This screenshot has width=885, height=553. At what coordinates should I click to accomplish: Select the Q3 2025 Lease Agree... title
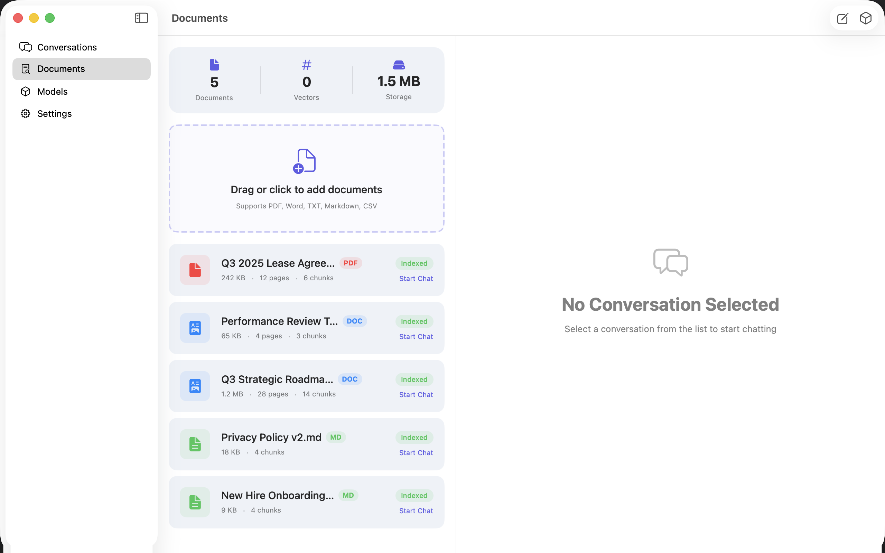pos(278,263)
